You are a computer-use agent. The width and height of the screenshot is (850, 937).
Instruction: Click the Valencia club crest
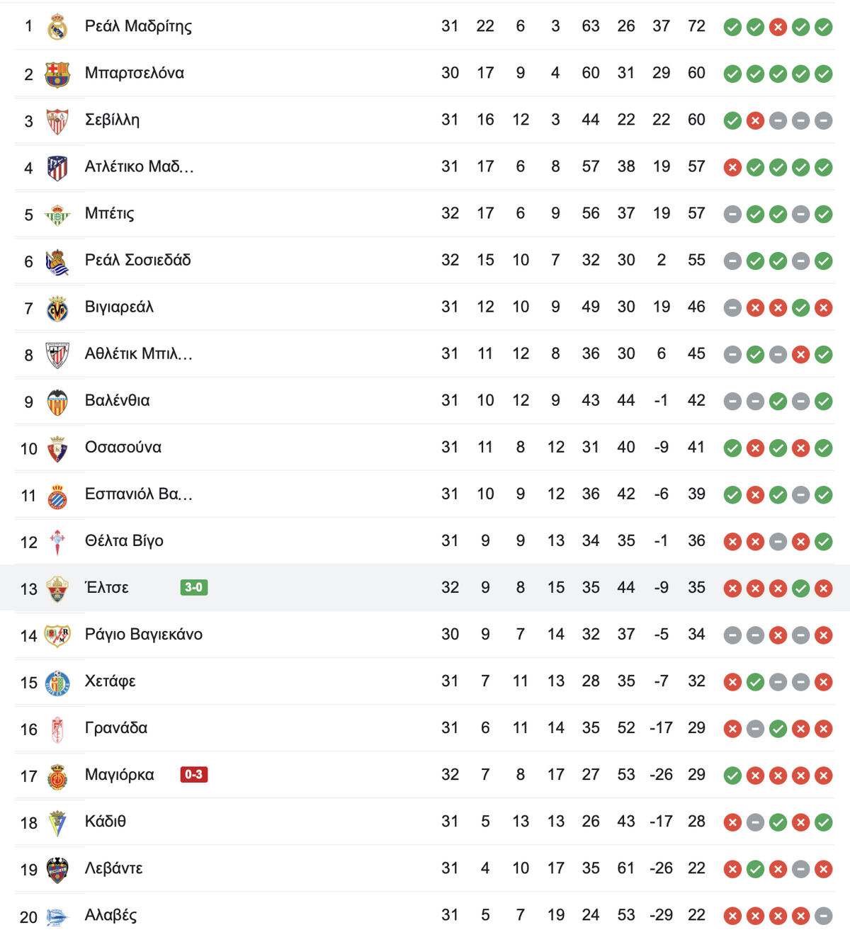pos(57,401)
